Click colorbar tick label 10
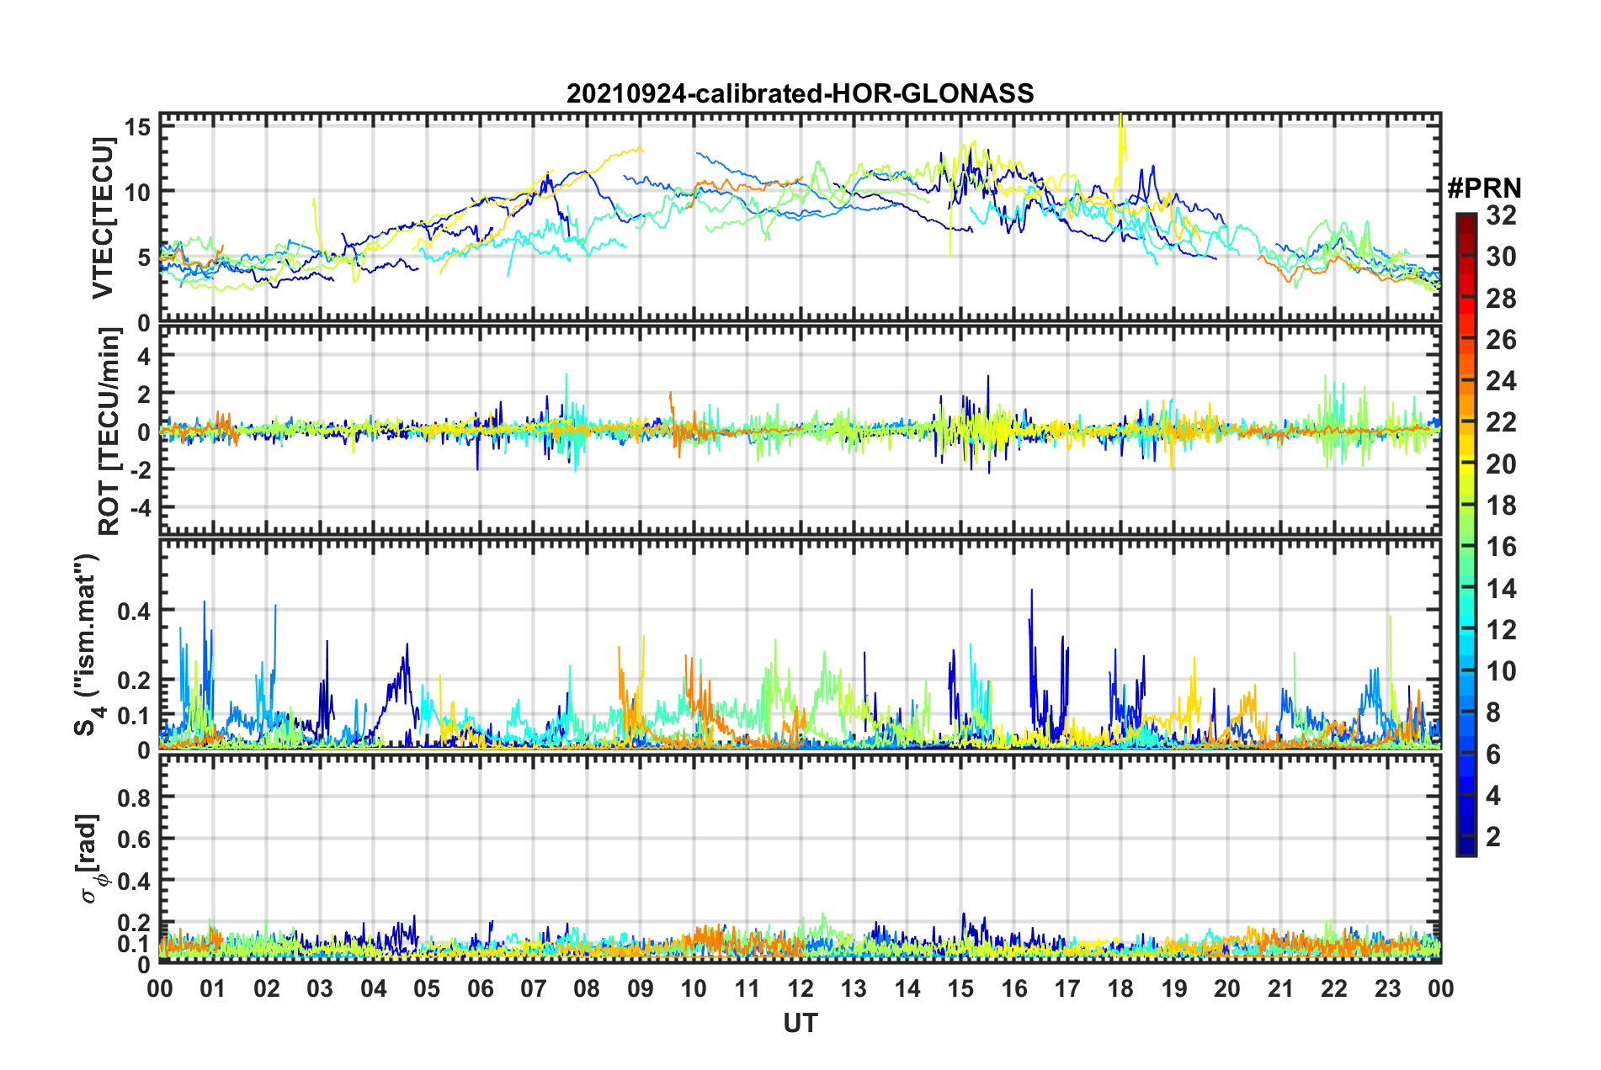 (x=1501, y=670)
